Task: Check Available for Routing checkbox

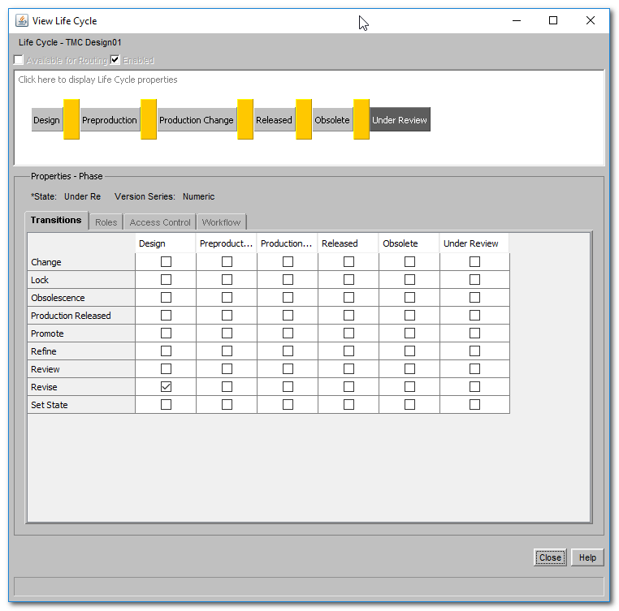Action: pos(19,60)
